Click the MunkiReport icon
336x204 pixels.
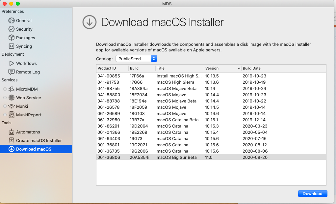point(12,115)
